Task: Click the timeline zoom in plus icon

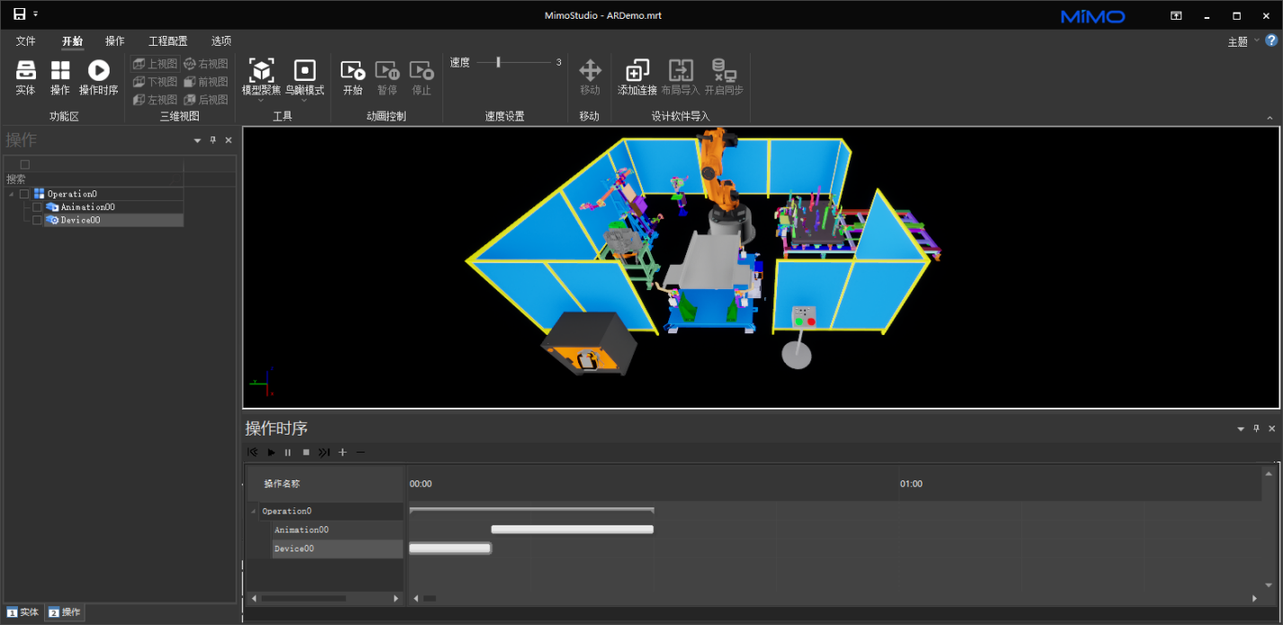Action: (x=343, y=453)
